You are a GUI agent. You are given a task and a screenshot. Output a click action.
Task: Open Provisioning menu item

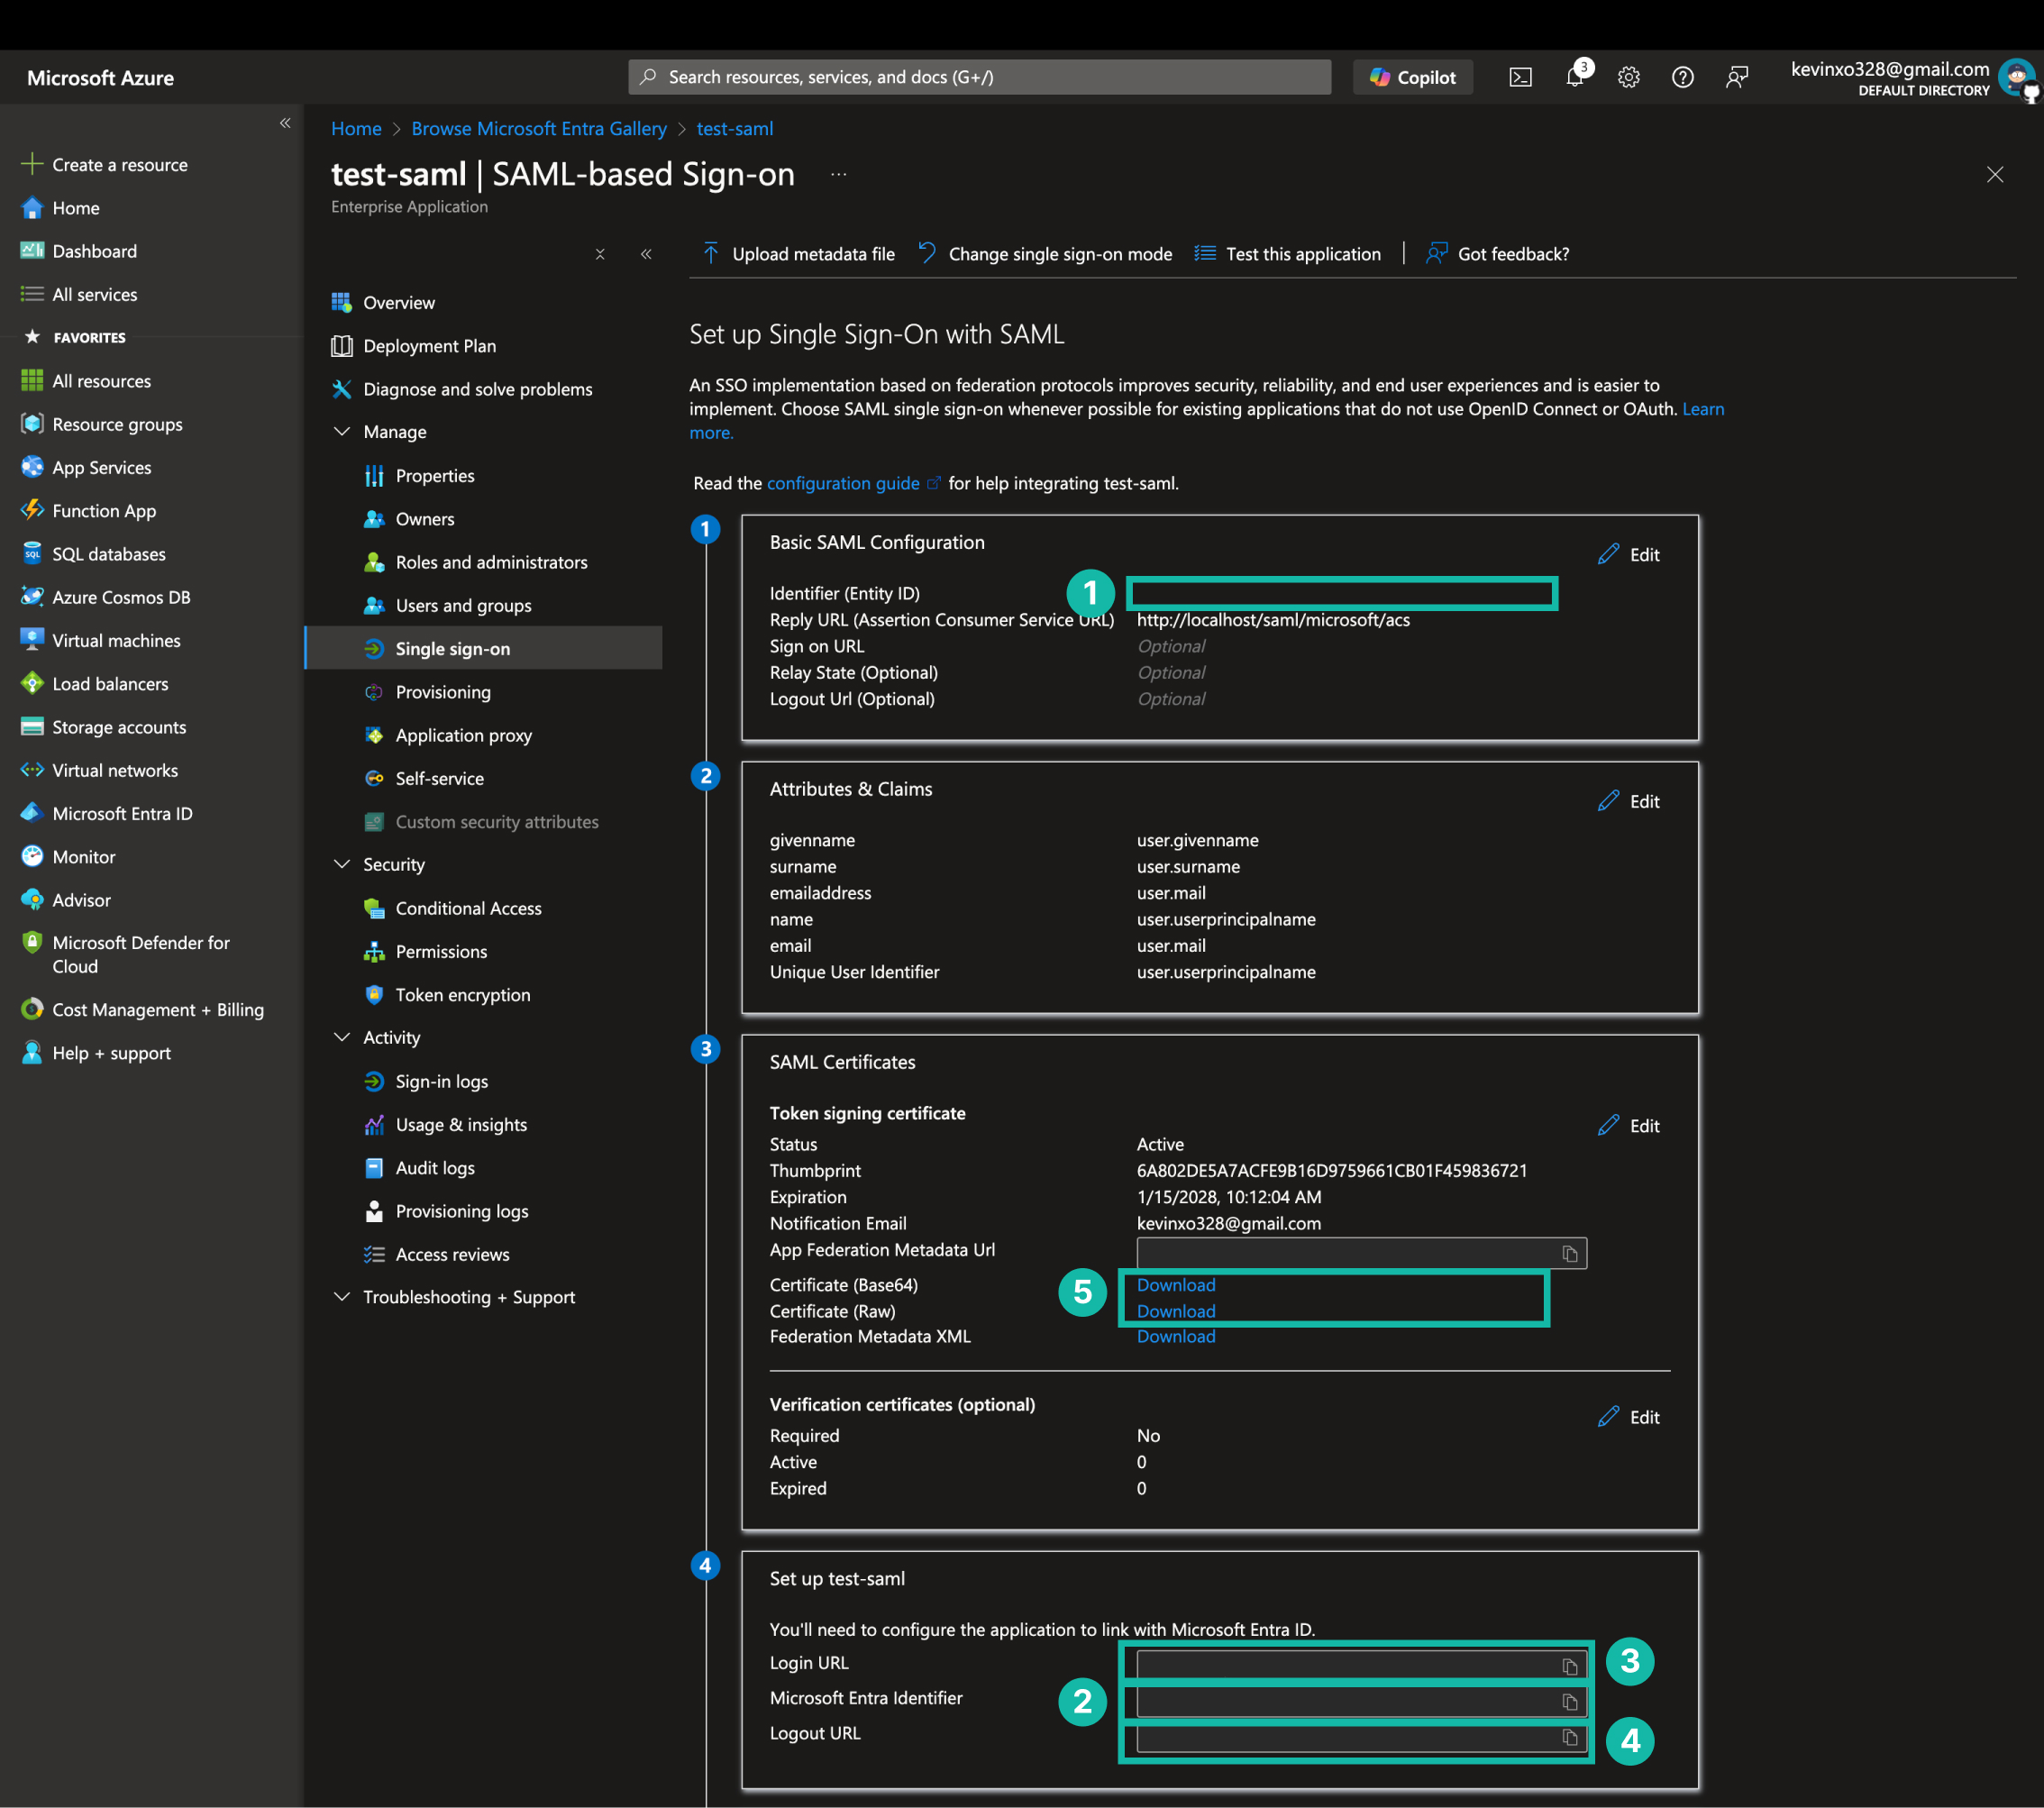(443, 692)
